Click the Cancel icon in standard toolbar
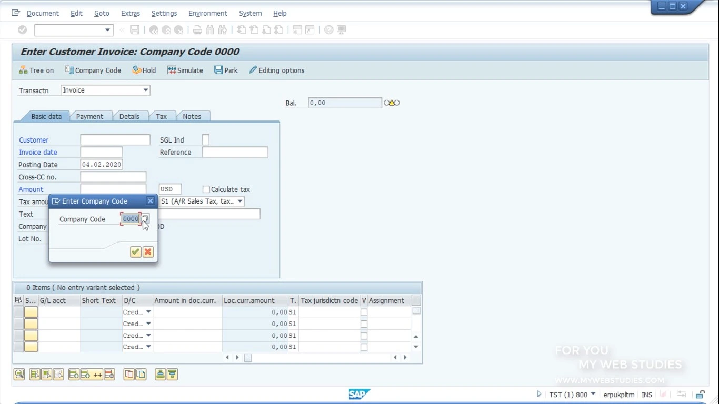The width and height of the screenshot is (719, 404). click(179, 30)
